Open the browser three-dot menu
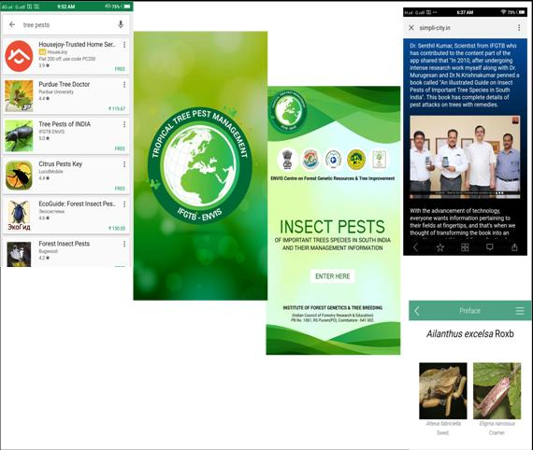Image resolution: width=533 pixels, height=450 pixels. (519, 27)
